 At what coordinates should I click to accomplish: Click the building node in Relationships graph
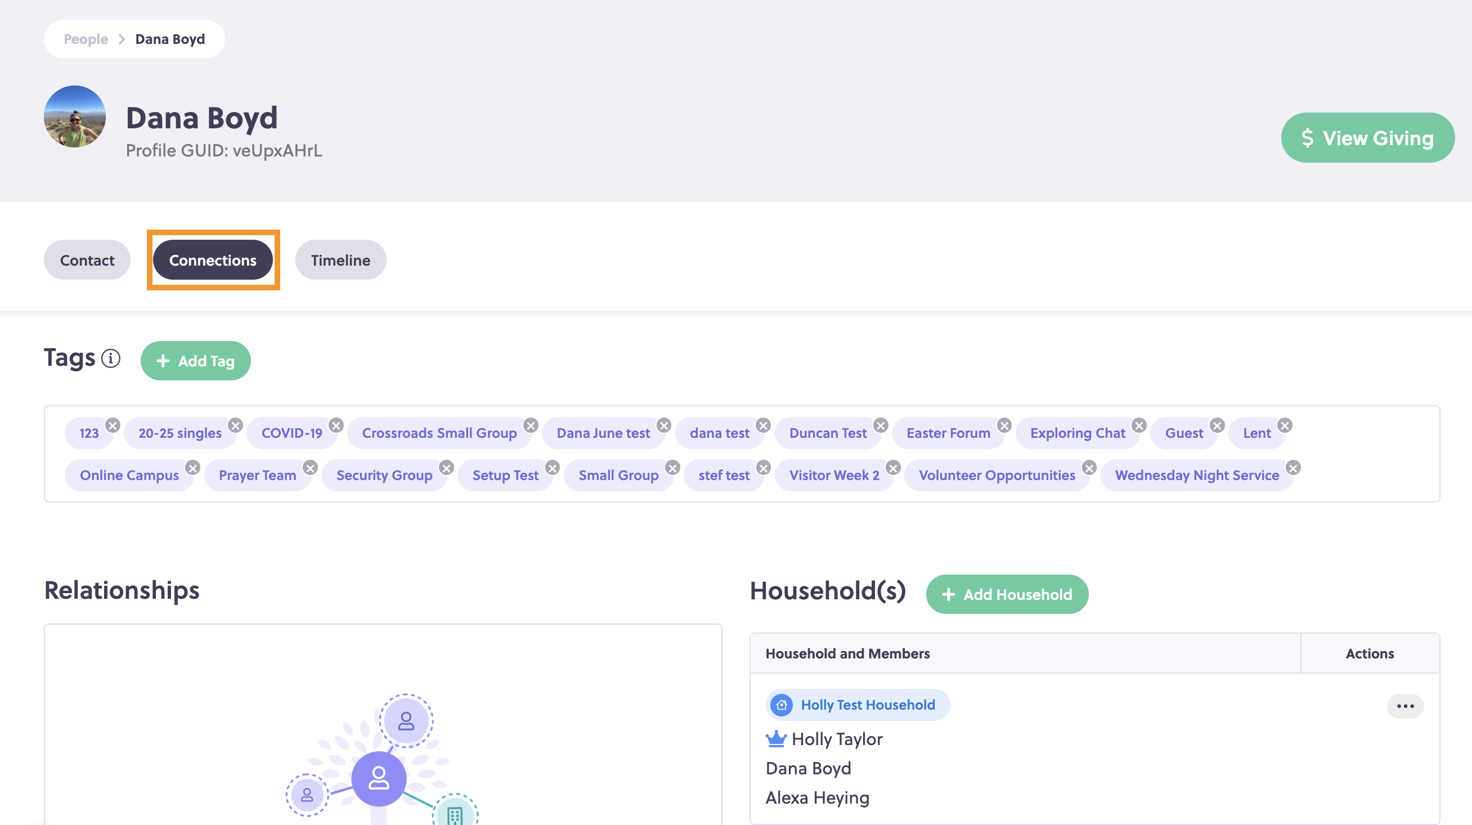point(455,813)
